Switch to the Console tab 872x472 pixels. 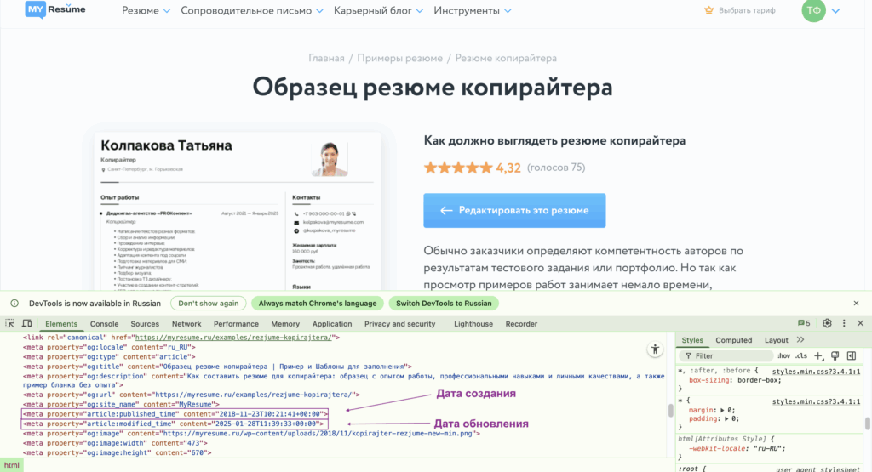(104, 324)
